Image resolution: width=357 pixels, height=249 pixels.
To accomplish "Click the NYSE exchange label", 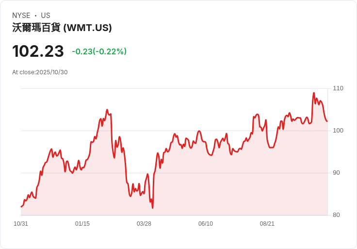I will tap(21, 16).
